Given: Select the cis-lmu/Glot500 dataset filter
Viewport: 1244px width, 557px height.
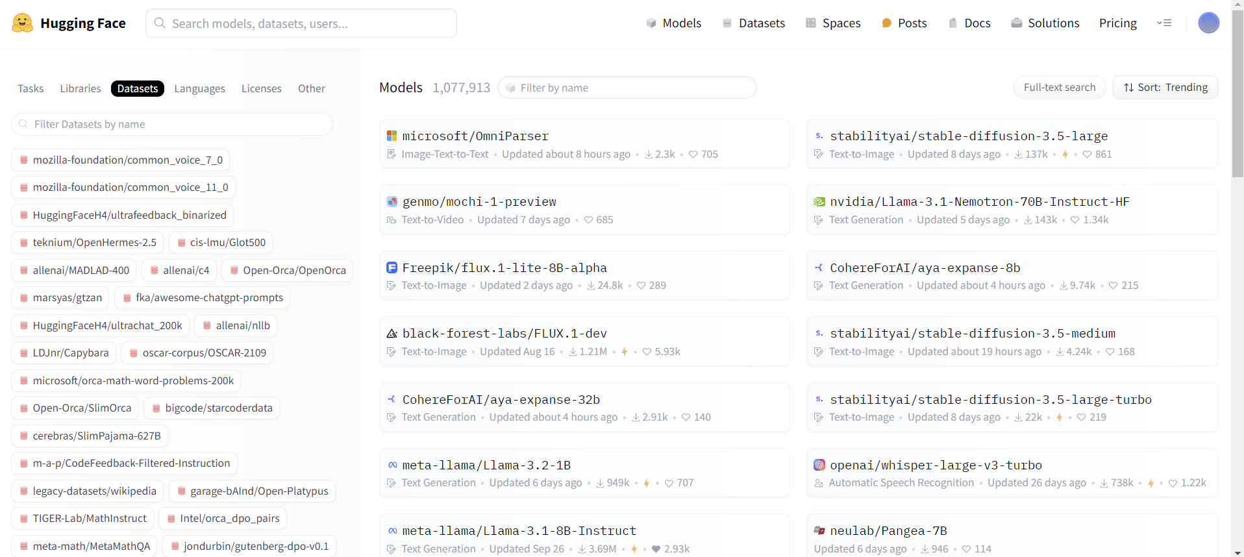Looking at the screenshot, I should point(221,242).
